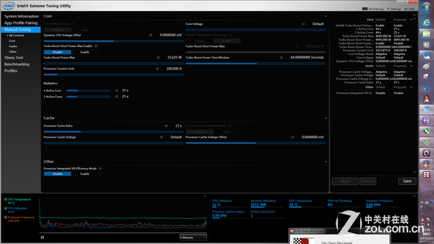The image size is (434, 244).
Task: Collapse Other group in the proposed settings panel
Action: (411, 87)
